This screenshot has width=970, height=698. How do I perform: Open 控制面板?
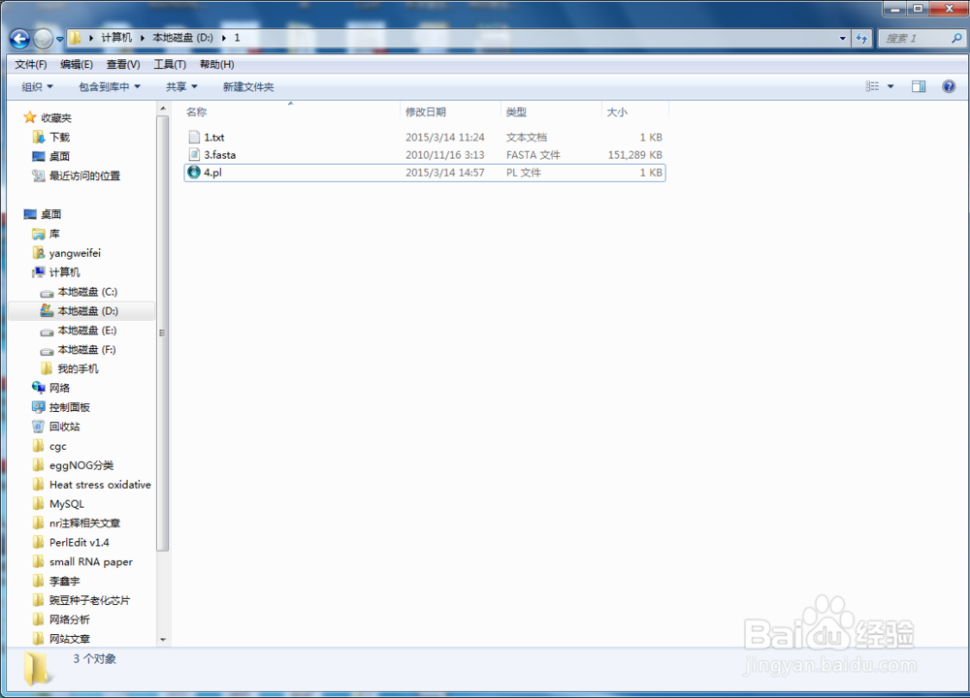click(69, 407)
